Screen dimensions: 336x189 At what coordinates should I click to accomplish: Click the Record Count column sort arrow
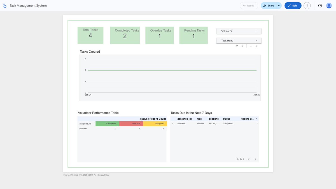pos(257,119)
